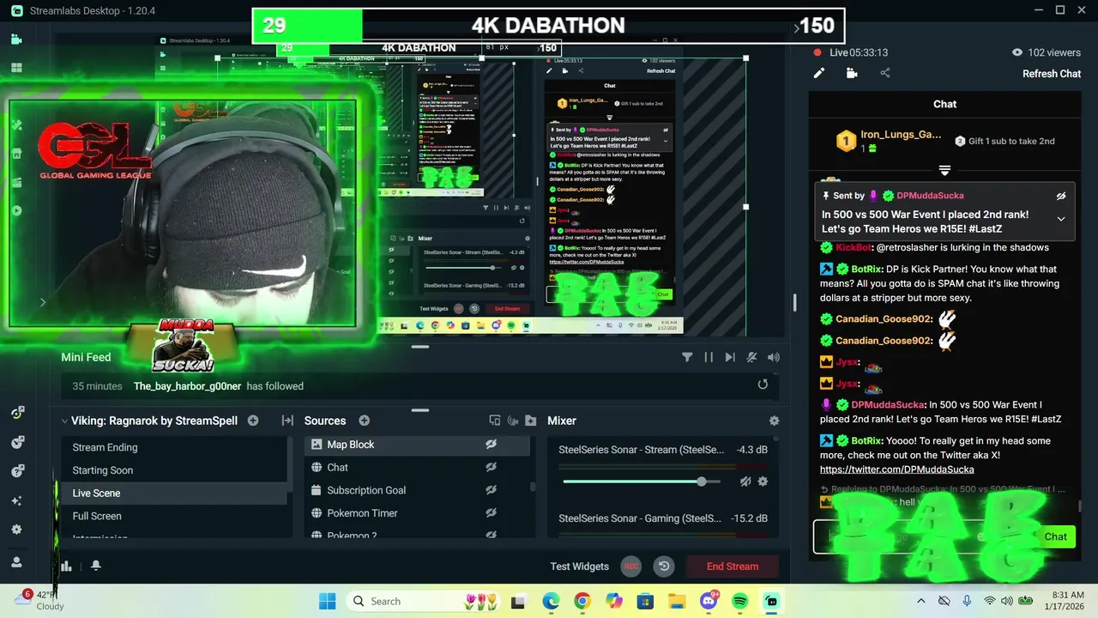Open the Themes brush icon in sidebar
The height and width of the screenshot is (618, 1098).
(16, 125)
